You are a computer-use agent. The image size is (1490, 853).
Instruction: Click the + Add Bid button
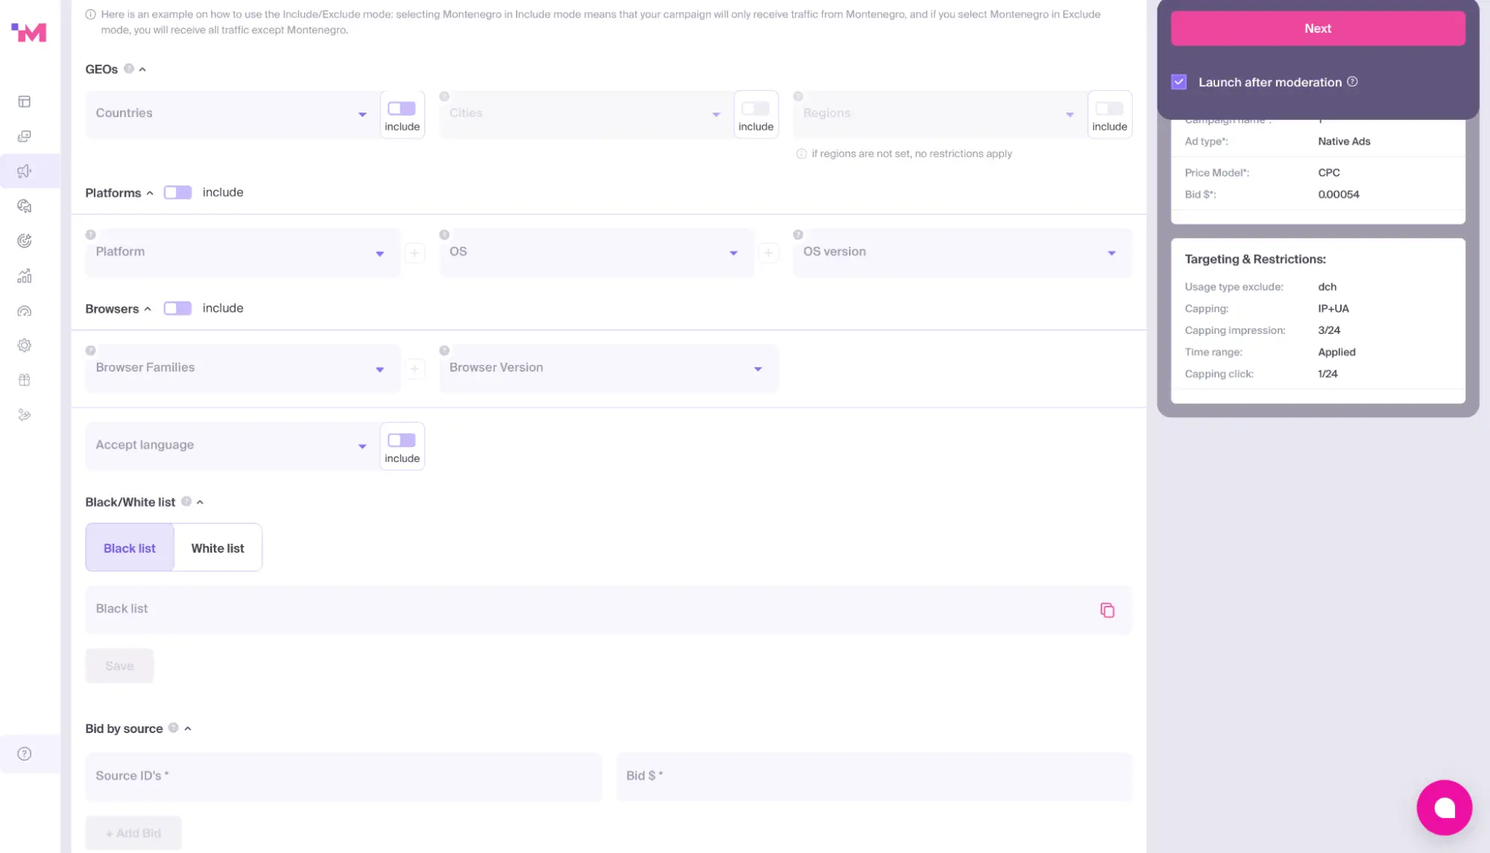click(133, 833)
